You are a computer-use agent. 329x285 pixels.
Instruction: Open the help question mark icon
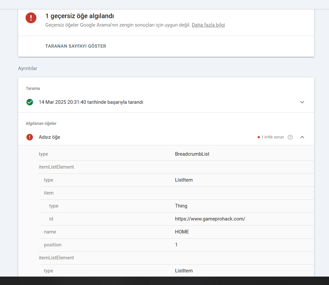click(x=290, y=137)
